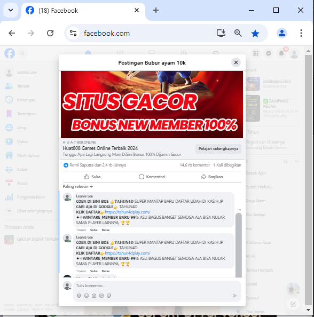Click the blue like reaction icon

[x=66, y=165]
